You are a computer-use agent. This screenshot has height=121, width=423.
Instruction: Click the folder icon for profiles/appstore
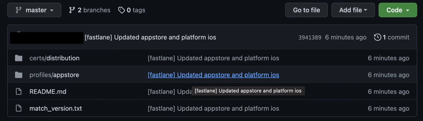point(19,75)
